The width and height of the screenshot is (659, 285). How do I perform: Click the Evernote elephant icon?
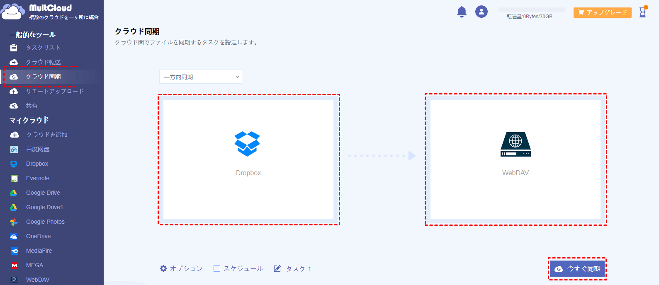click(14, 179)
